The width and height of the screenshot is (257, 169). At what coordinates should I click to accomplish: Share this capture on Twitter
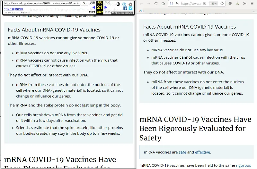click(130, 8)
